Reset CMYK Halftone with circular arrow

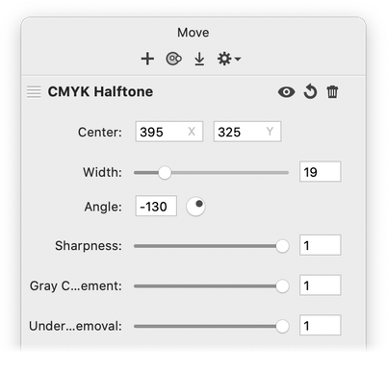(310, 92)
